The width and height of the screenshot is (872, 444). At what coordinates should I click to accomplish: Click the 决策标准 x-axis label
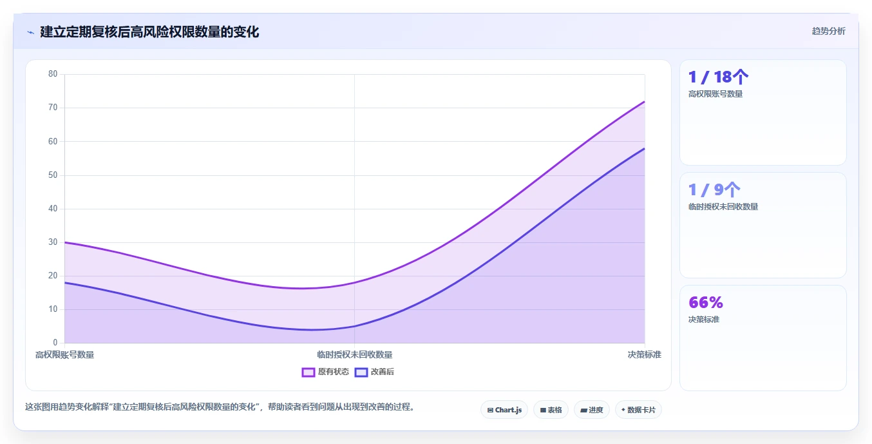pos(645,354)
